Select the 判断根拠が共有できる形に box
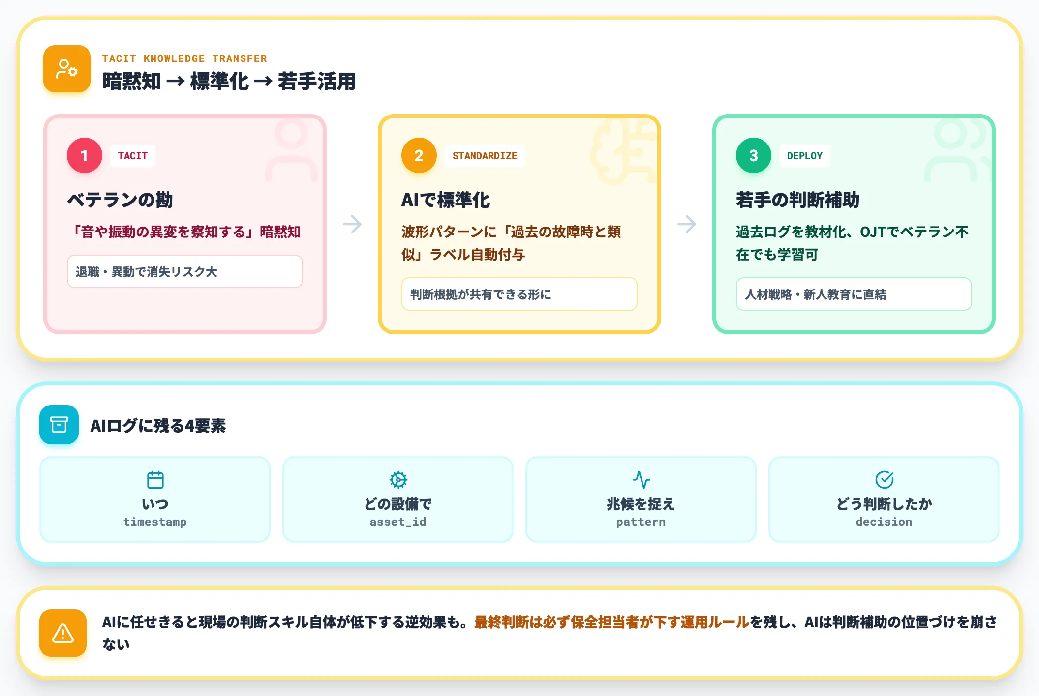The width and height of the screenshot is (1039, 696). [x=519, y=294]
